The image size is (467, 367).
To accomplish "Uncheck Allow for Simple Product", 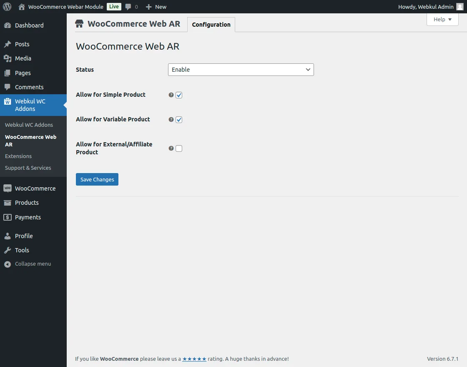I will pyautogui.click(x=179, y=95).
